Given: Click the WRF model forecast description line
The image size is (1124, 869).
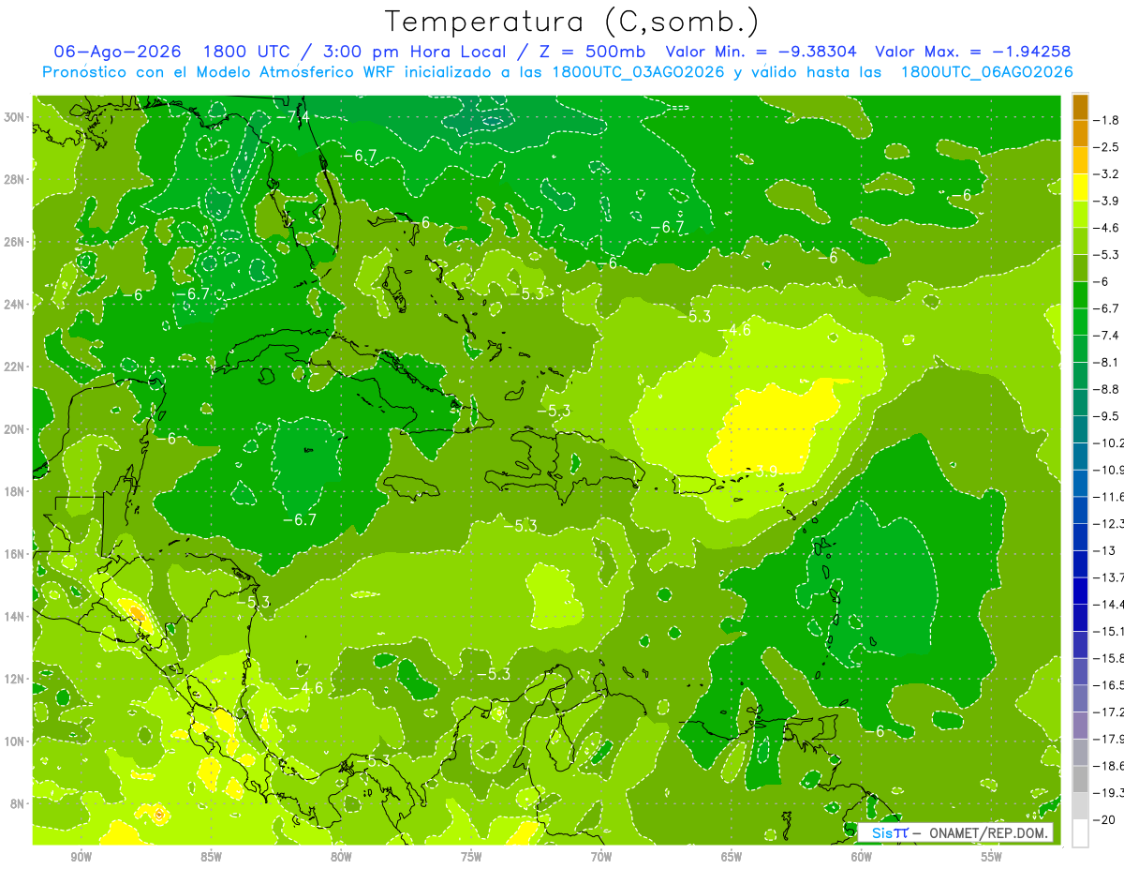Looking at the screenshot, I should pos(558,72).
